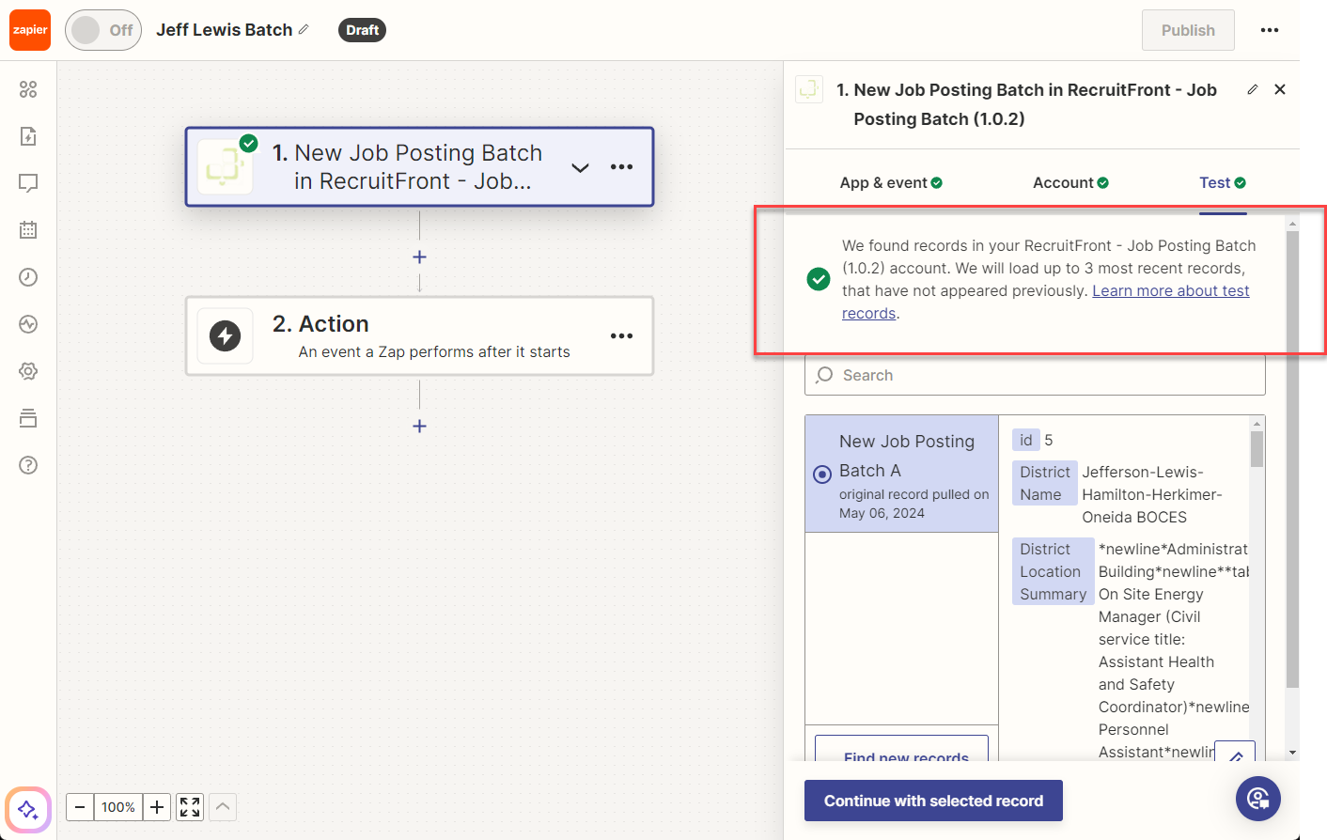Click the edit pencil button in record details
1327x840 pixels.
pyautogui.click(x=1235, y=754)
